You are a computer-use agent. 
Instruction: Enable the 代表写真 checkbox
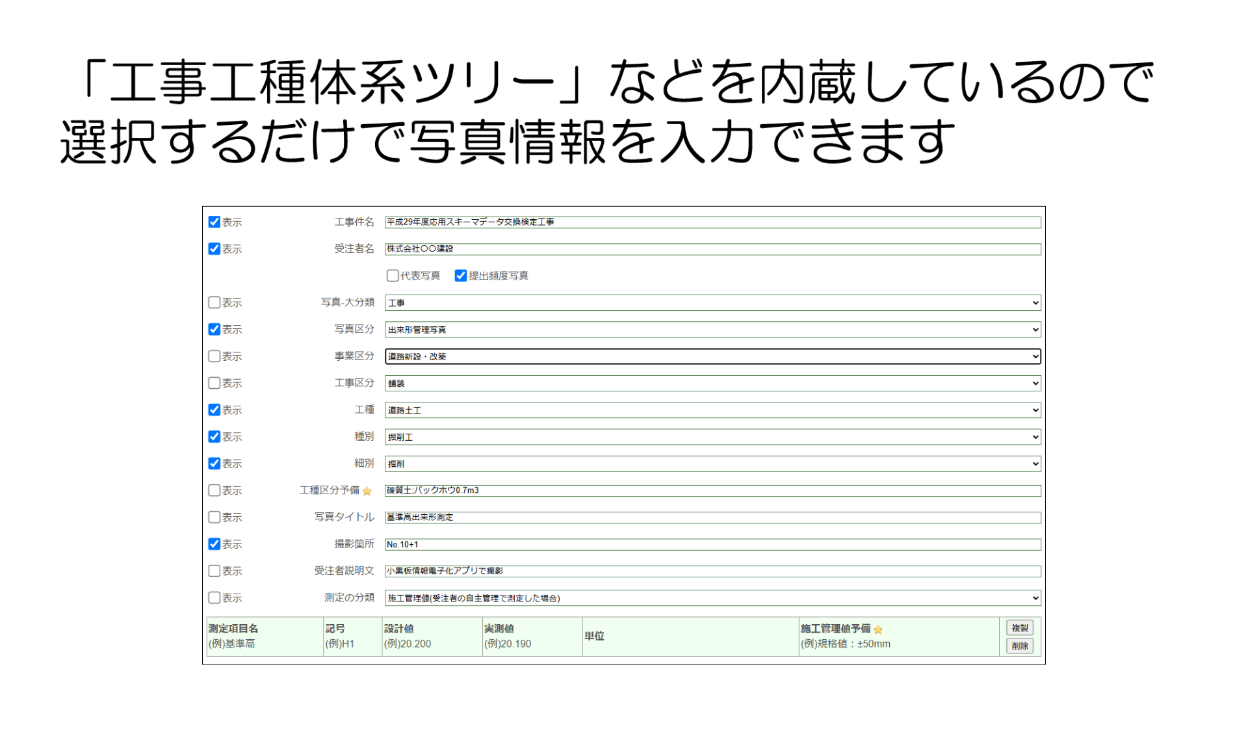pos(393,276)
